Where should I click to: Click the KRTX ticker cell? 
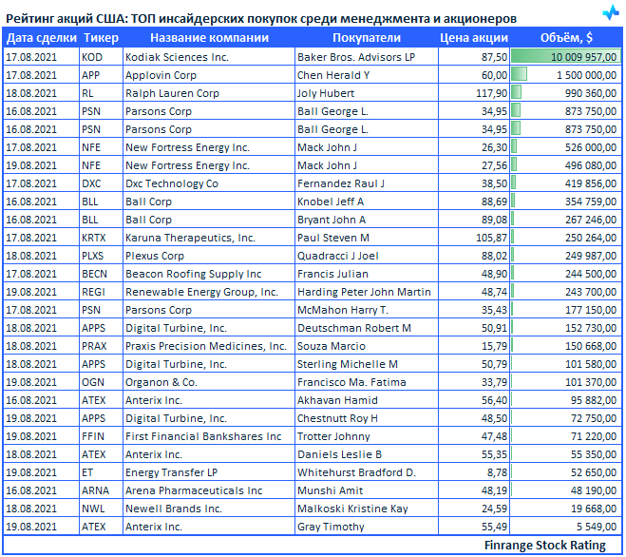tap(101, 238)
